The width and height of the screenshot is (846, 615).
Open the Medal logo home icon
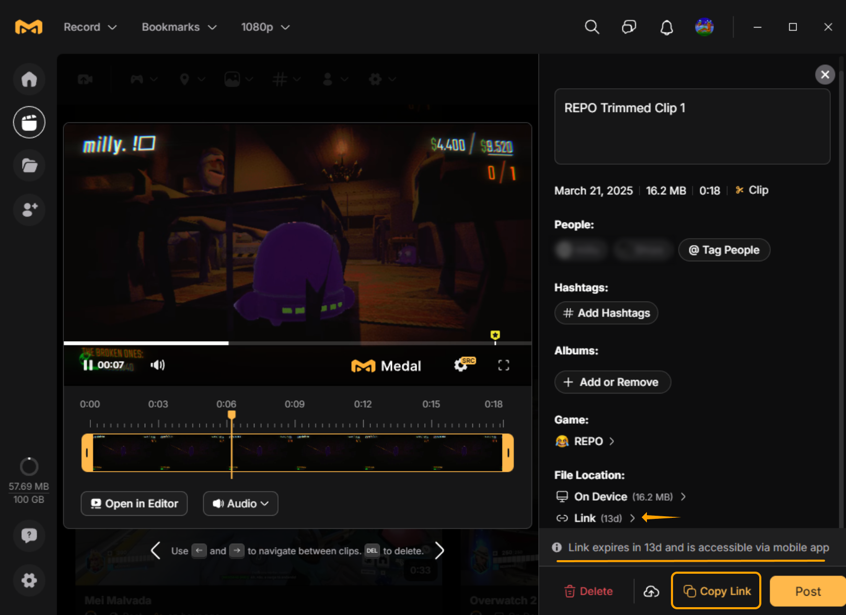point(29,27)
